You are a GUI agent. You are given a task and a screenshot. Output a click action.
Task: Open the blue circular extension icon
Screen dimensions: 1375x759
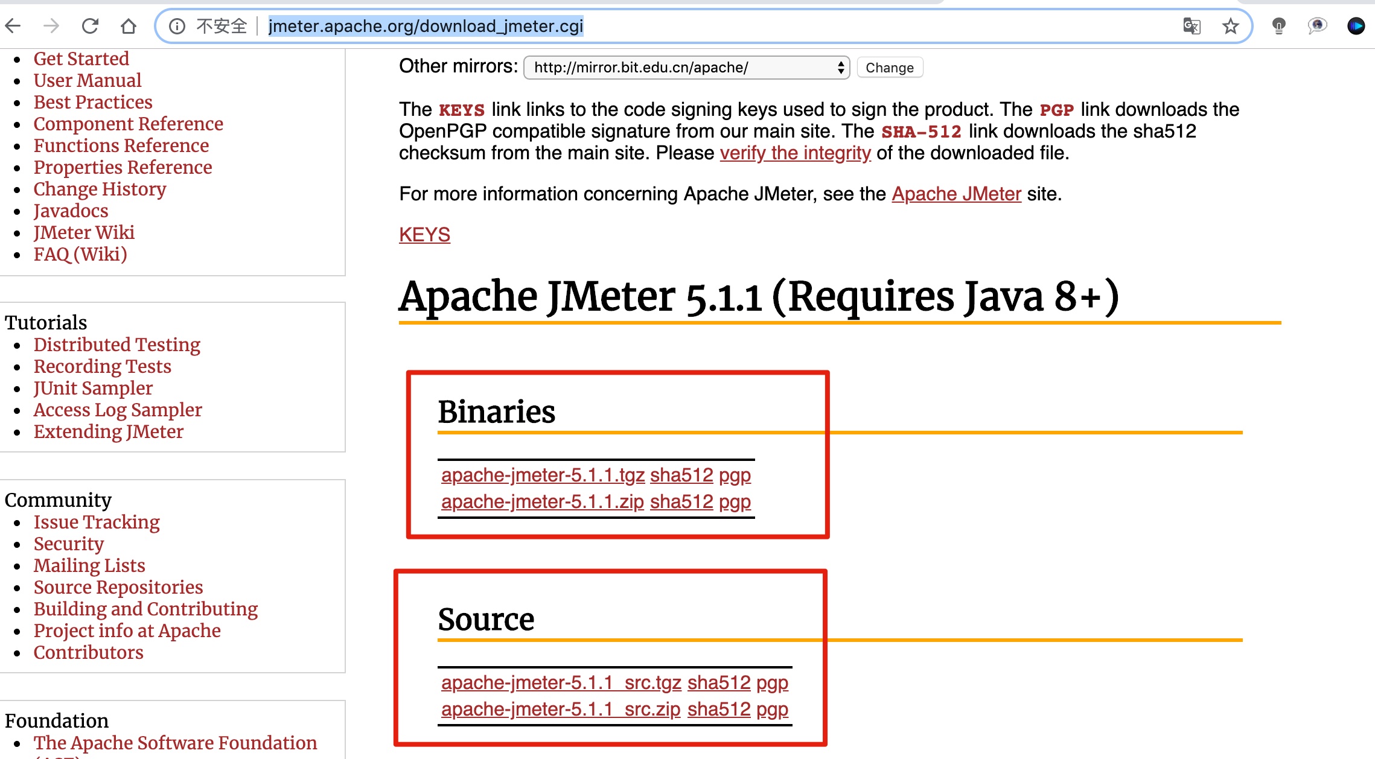point(1356,26)
